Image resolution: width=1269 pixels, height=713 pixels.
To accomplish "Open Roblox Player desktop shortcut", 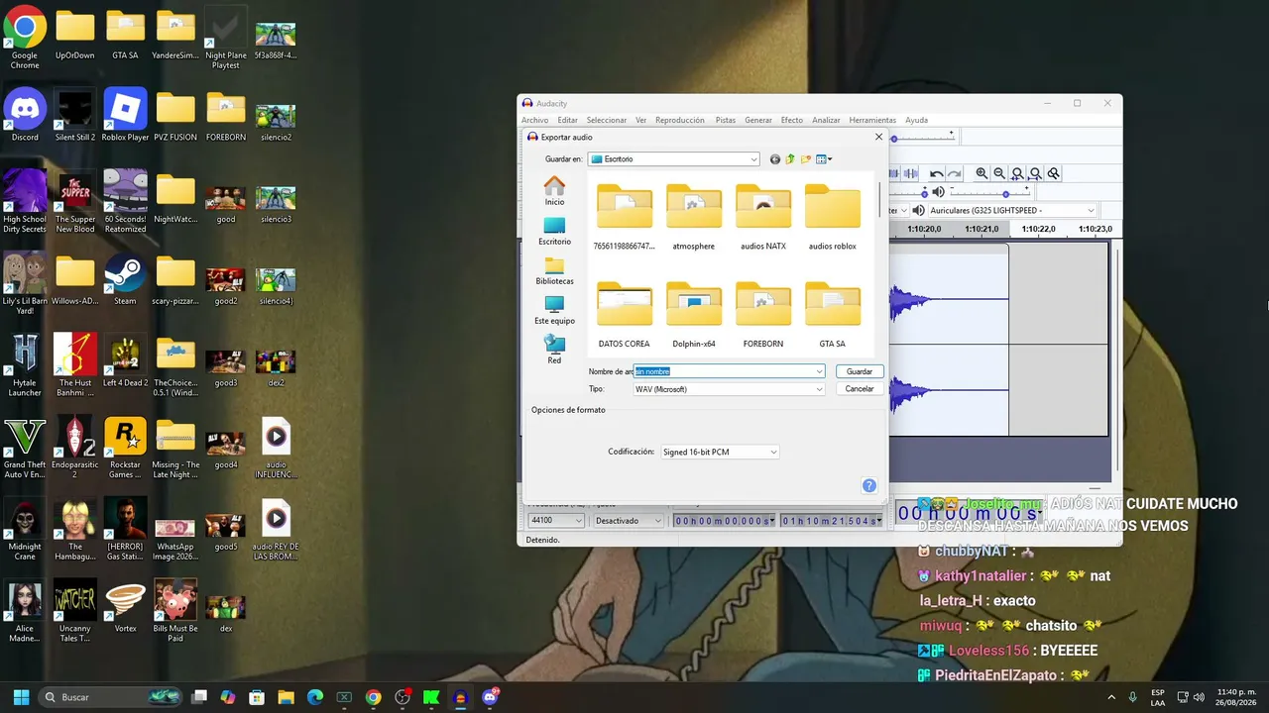I will [125, 115].
